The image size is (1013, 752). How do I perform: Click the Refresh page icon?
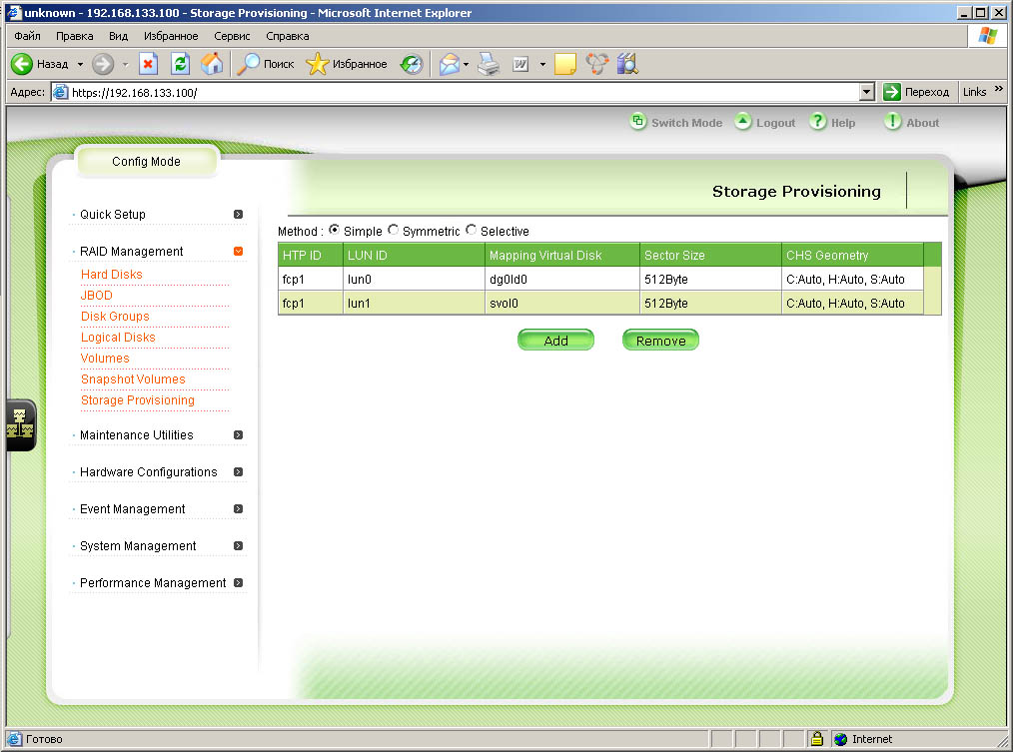pyautogui.click(x=180, y=64)
